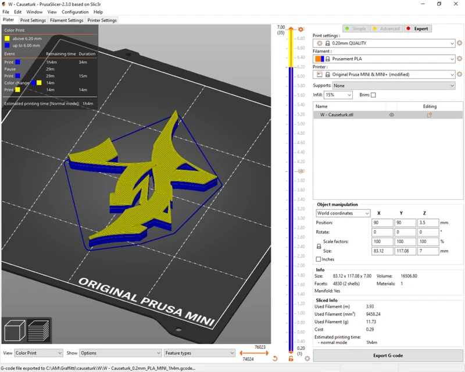Screen dimensions: 465x372
Task: Edit Printer preset via cog icon
Action: click(x=459, y=74)
